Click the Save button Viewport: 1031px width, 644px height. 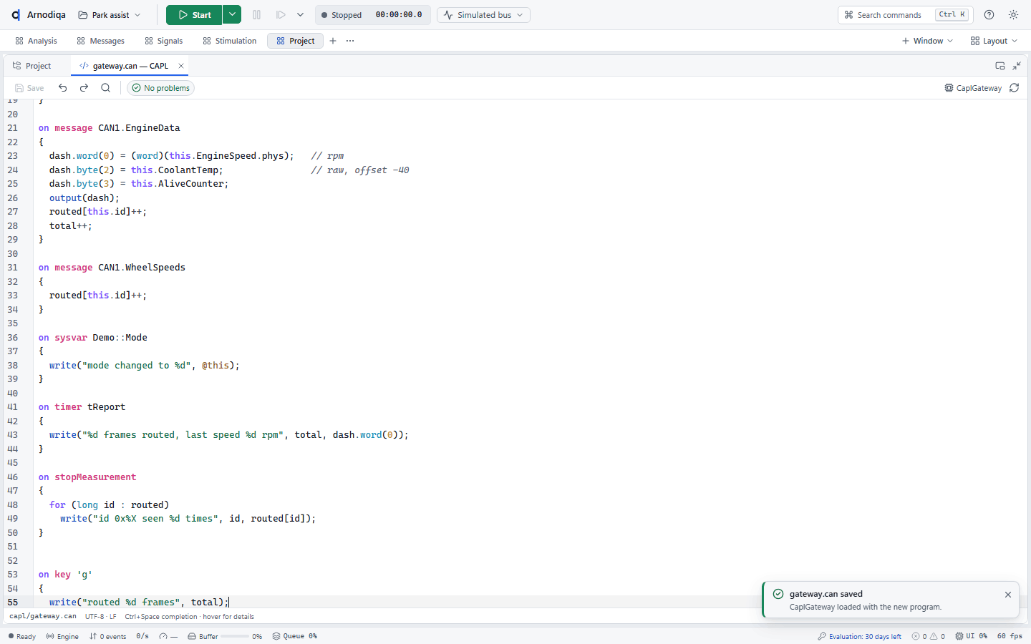point(29,88)
